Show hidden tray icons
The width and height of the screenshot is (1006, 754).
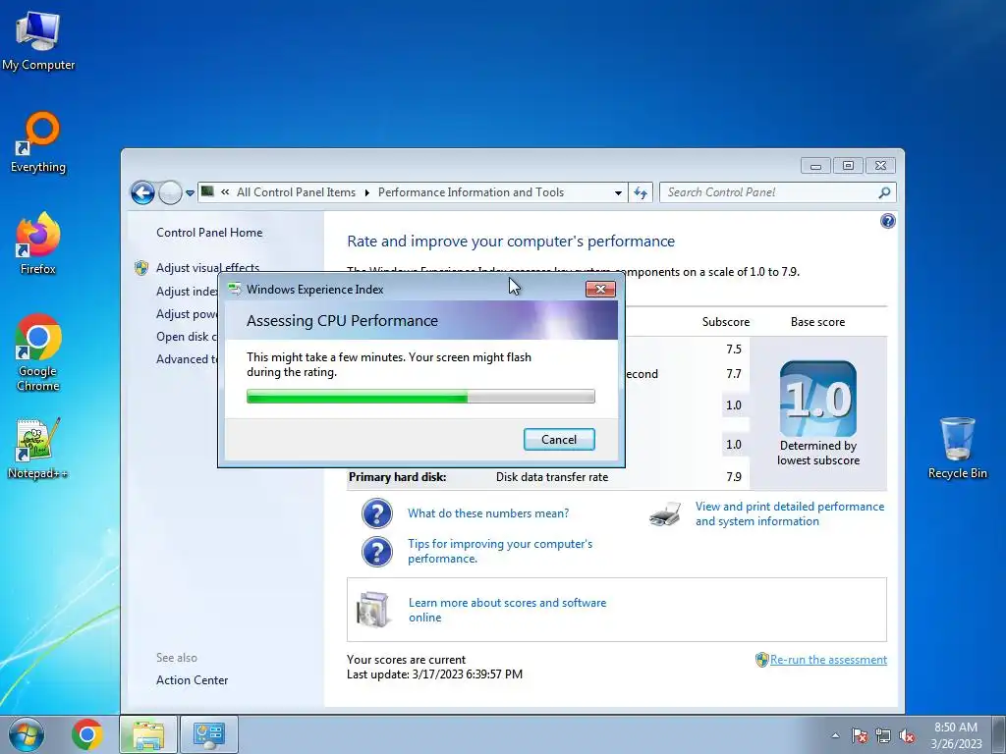835,735
